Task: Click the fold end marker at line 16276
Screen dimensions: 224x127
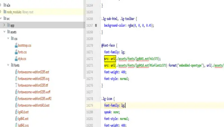Action: 100,85
